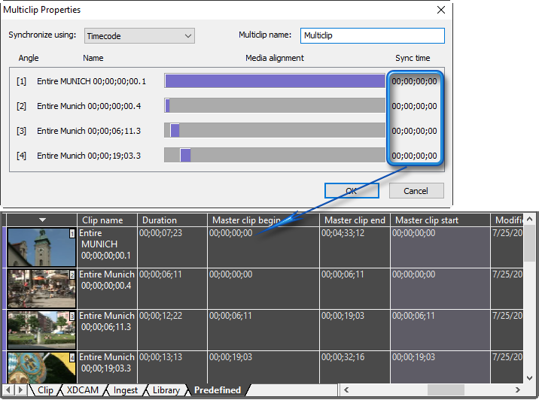Open thumbnail column sort arrow
539x400 pixels.
[x=43, y=220]
